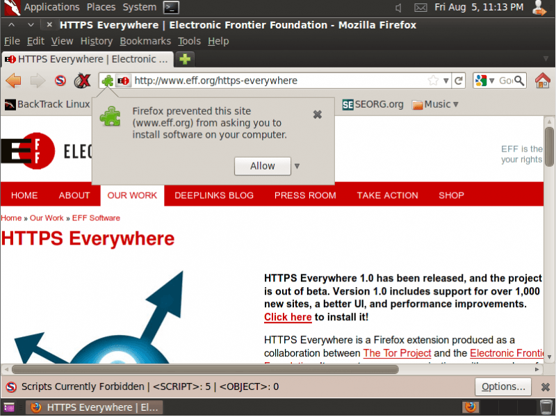Reload the page with the refresh icon
The height and width of the screenshot is (417, 556).
tap(458, 81)
